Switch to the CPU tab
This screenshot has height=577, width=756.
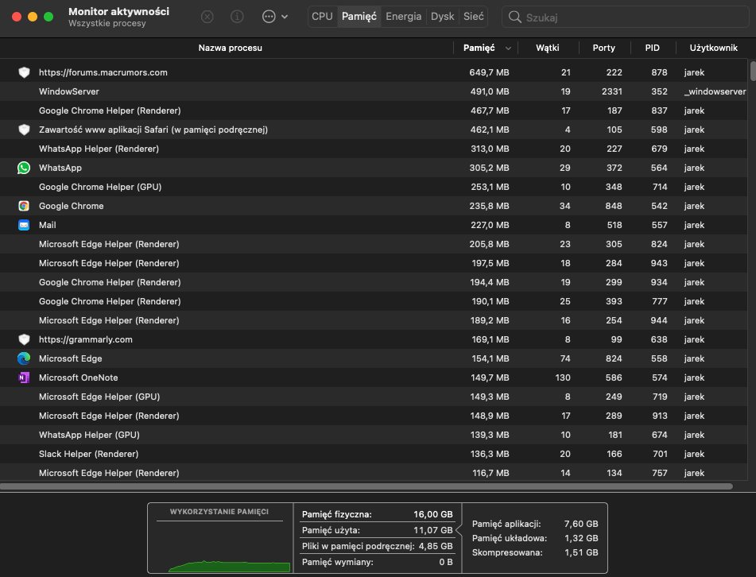tap(322, 17)
